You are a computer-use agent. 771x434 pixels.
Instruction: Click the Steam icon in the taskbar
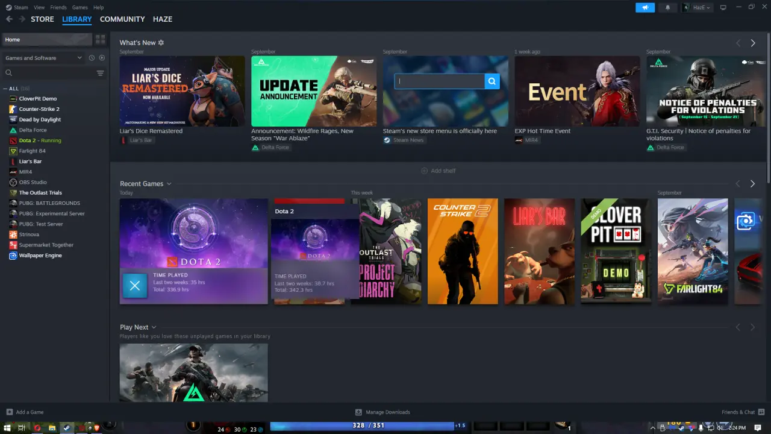pyautogui.click(x=66, y=428)
